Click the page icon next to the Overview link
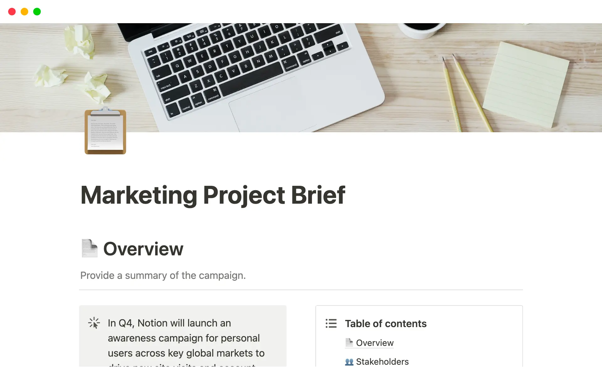This screenshot has height=376, width=602. [349, 342]
